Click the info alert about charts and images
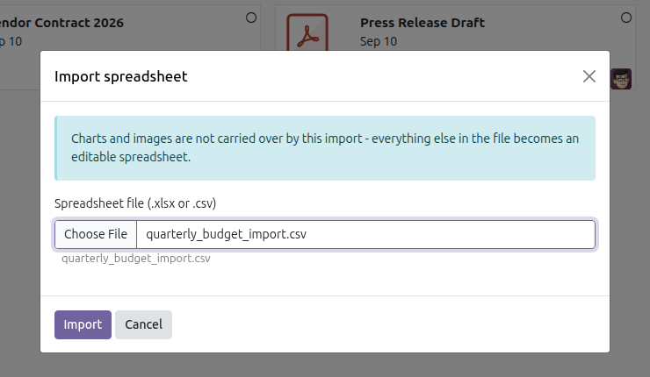This screenshot has height=377, width=650. coord(325,148)
